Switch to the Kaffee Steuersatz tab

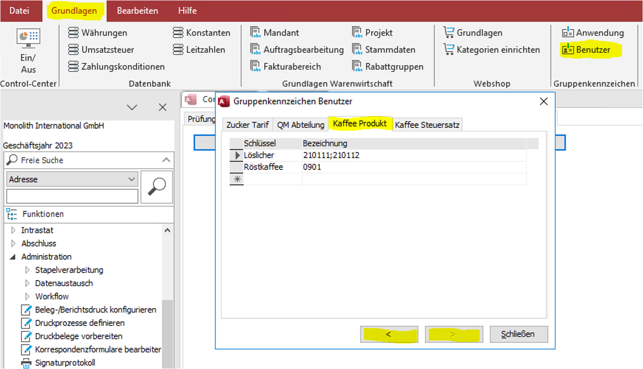[x=427, y=125]
